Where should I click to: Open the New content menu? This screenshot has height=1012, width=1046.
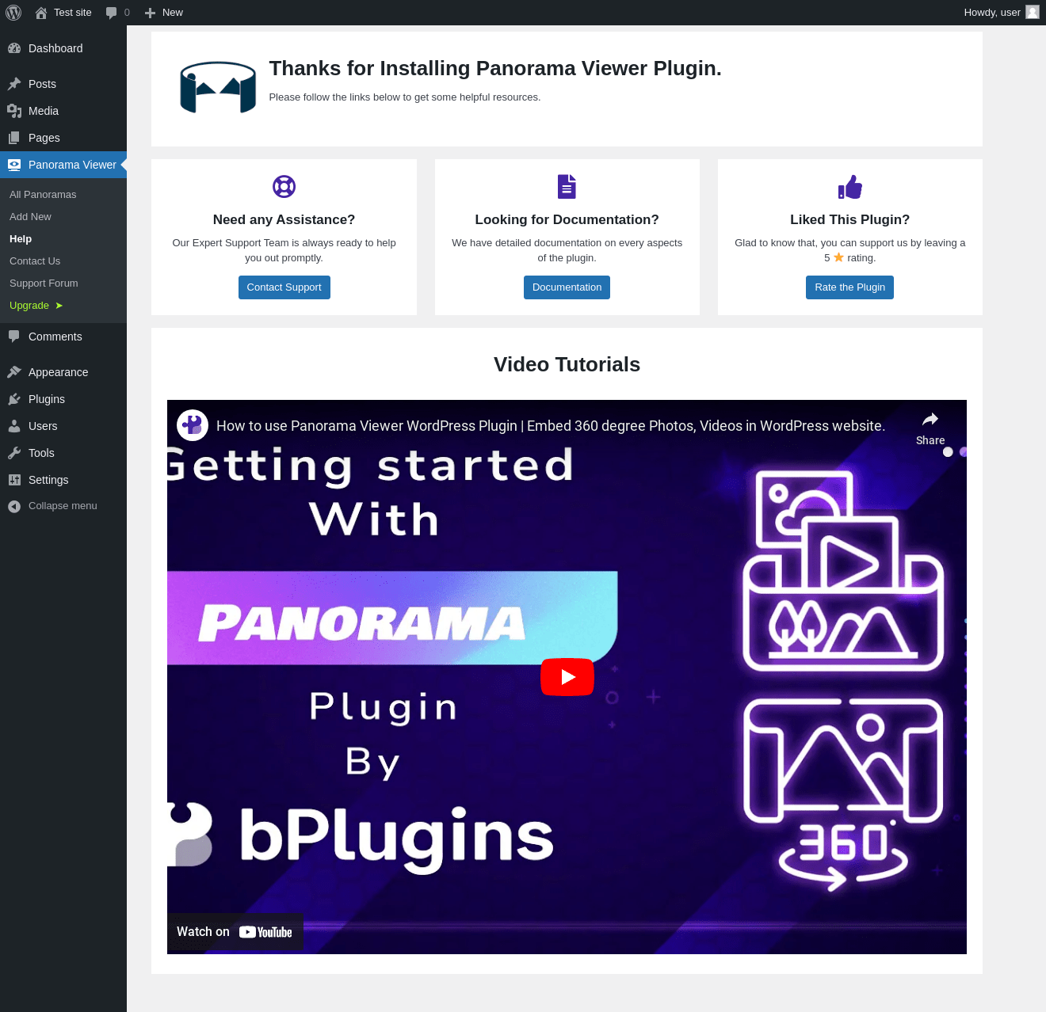click(x=164, y=13)
